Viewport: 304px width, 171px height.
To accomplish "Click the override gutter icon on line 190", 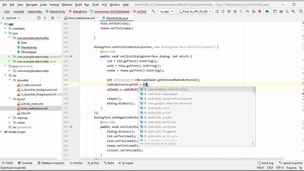I will pyautogui.click(x=71, y=57).
